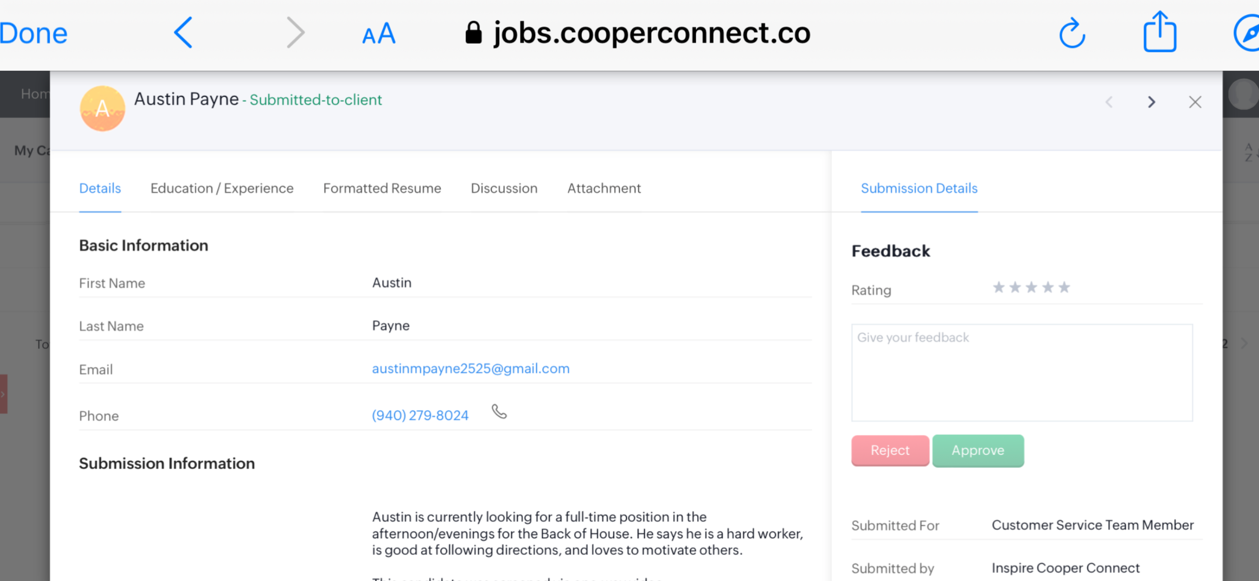Image resolution: width=1259 pixels, height=581 pixels.
Task: Select the Discussion tab
Action: 504,188
